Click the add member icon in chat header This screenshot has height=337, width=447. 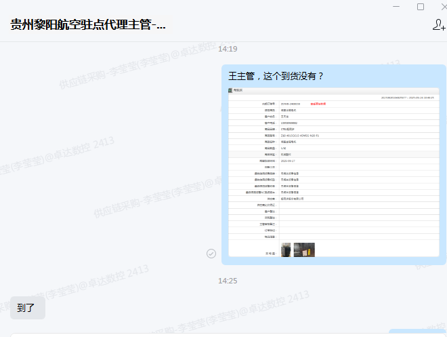[438, 25]
